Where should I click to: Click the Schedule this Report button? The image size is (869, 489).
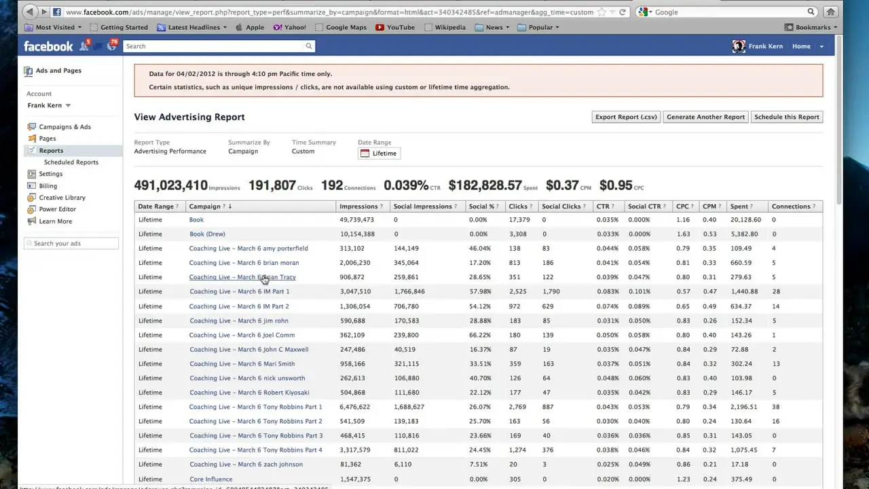click(787, 117)
